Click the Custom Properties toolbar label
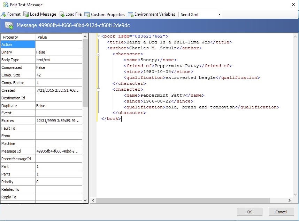Screen dimensions: 299x221 tap(108, 15)
